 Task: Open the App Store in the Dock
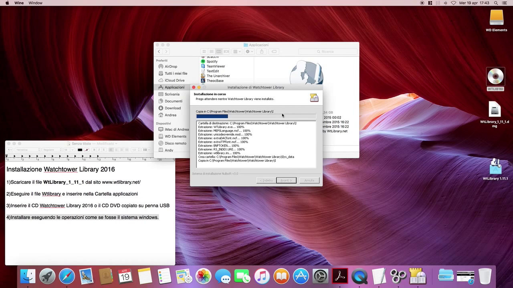click(301, 276)
